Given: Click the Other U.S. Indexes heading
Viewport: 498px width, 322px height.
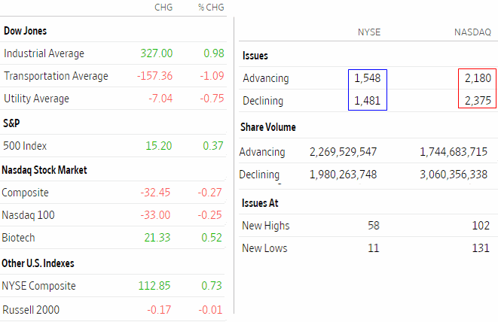Looking at the screenshot, I should pyautogui.click(x=38, y=263).
